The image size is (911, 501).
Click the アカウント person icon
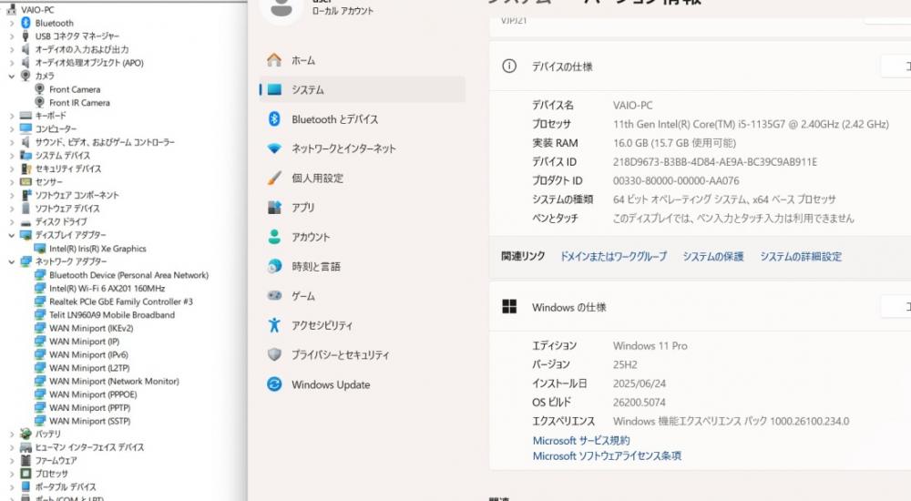point(274,237)
